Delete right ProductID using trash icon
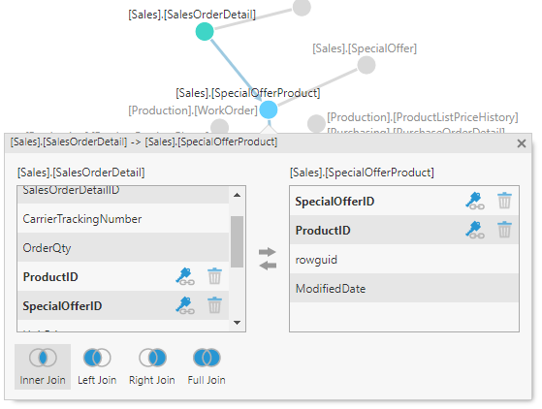 504,230
